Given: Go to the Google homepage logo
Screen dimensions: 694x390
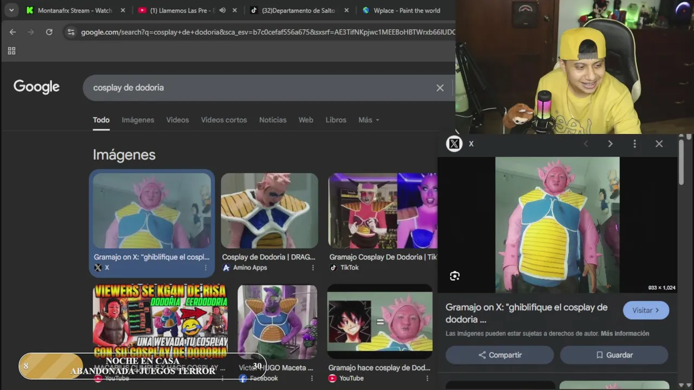Looking at the screenshot, I should coord(36,87).
